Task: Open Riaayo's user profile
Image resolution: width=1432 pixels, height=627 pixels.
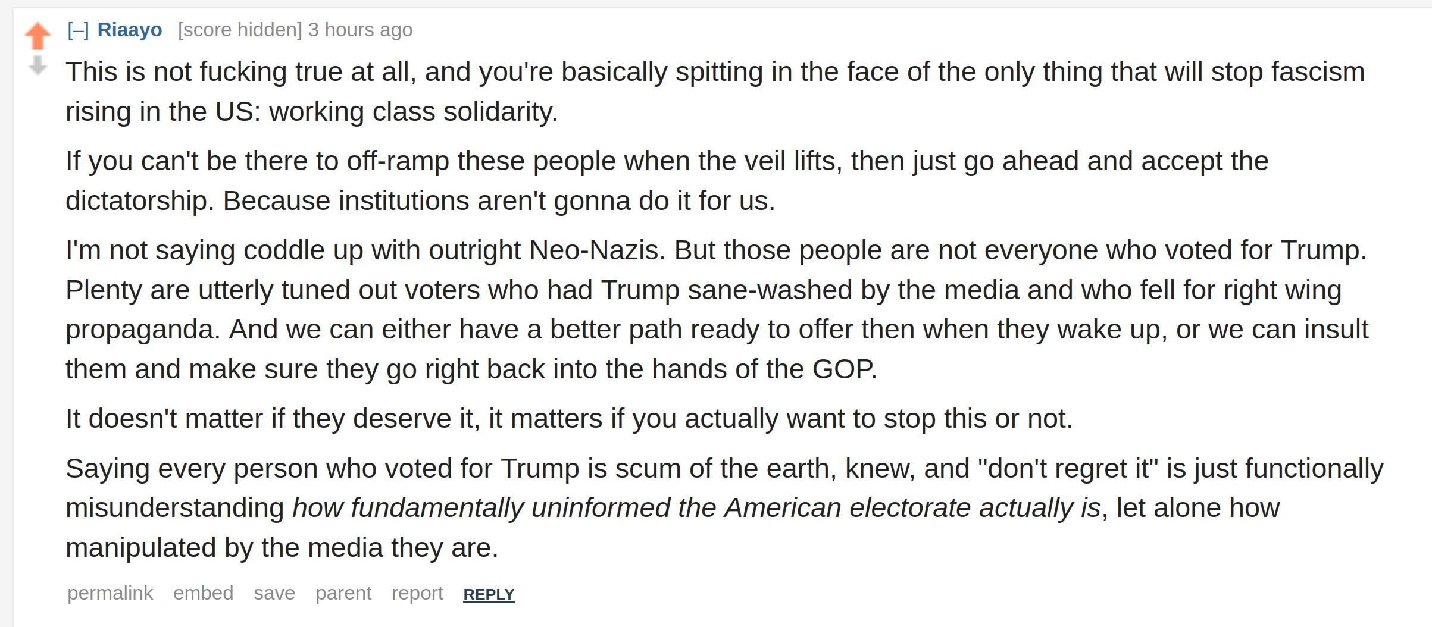Action: [x=130, y=30]
